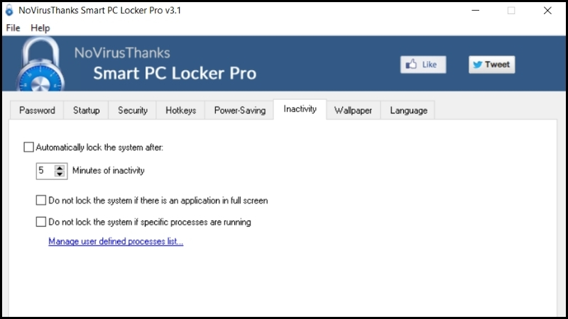Viewport: 568px width, 319px height.
Task: Click the app icon in the title bar
Action: tap(9, 10)
